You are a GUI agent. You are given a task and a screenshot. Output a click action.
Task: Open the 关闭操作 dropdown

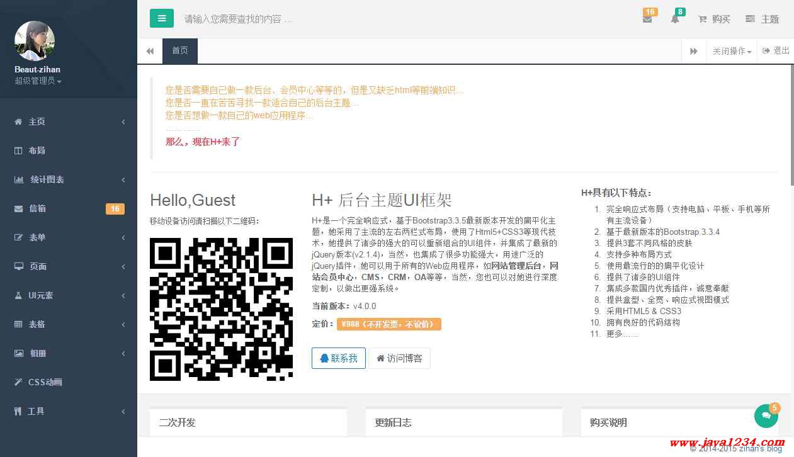pos(732,51)
